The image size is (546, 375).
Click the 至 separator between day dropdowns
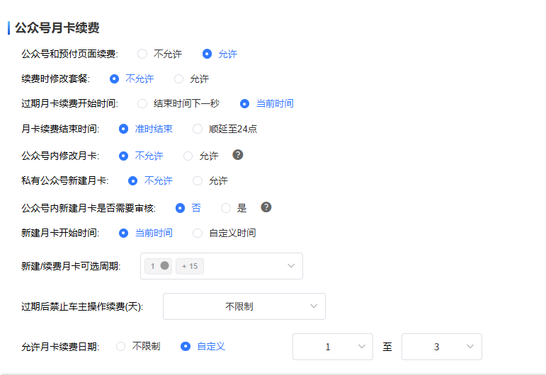387,347
